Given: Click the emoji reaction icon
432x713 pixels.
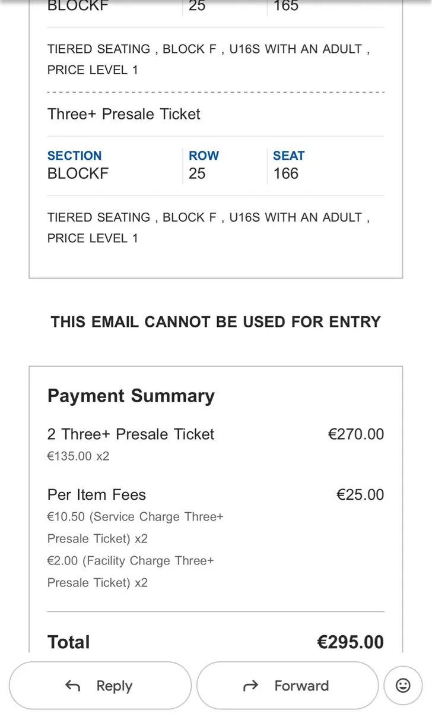Looking at the screenshot, I should point(403,685).
